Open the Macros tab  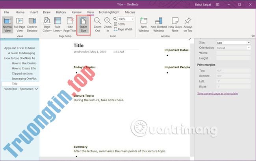[130, 12]
